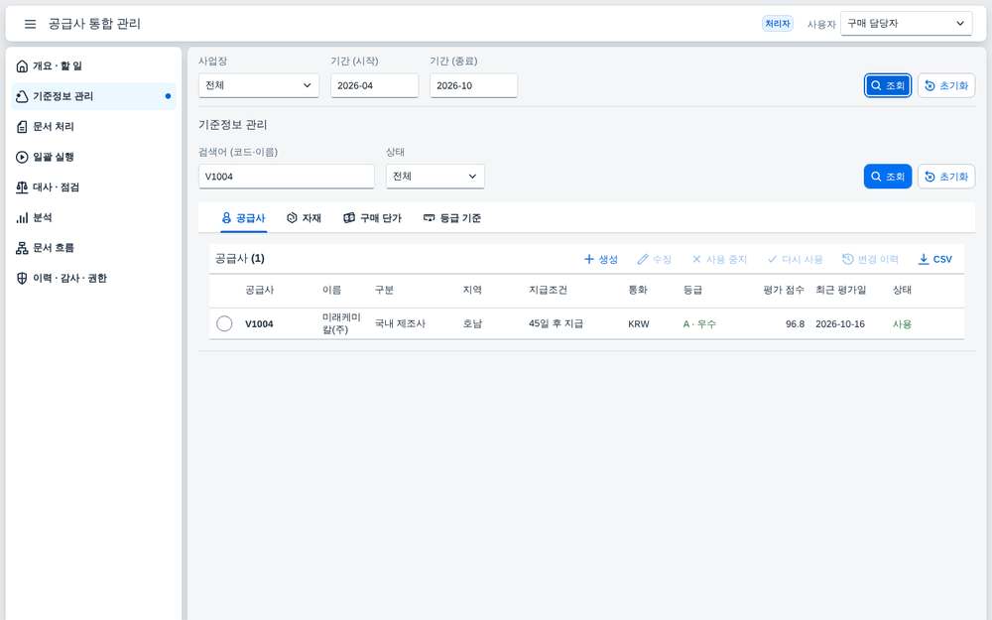
Task: Click the ruler icon on 등급 기준 tab
Action: click(x=429, y=217)
